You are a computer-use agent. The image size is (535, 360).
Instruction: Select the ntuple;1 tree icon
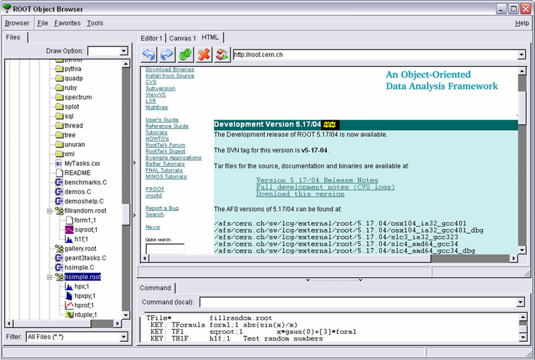coord(69,314)
